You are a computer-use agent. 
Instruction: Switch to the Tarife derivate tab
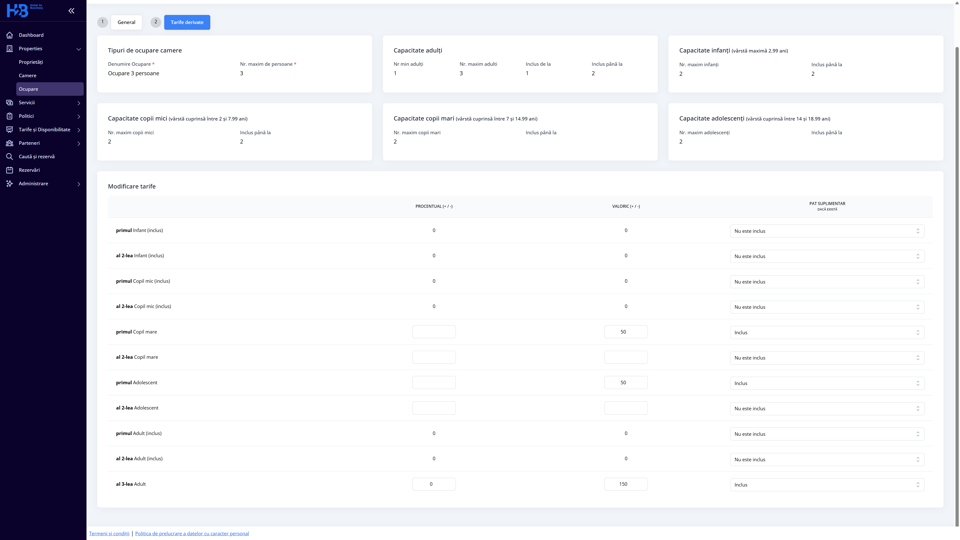(x=187, y=22)
